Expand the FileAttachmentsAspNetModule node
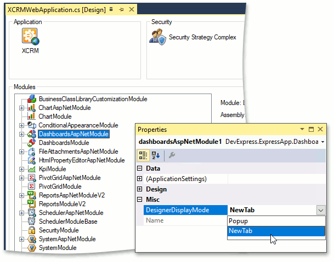Image resolution: width=334 pixels, height=262 pixels. [x=21, y=152]
